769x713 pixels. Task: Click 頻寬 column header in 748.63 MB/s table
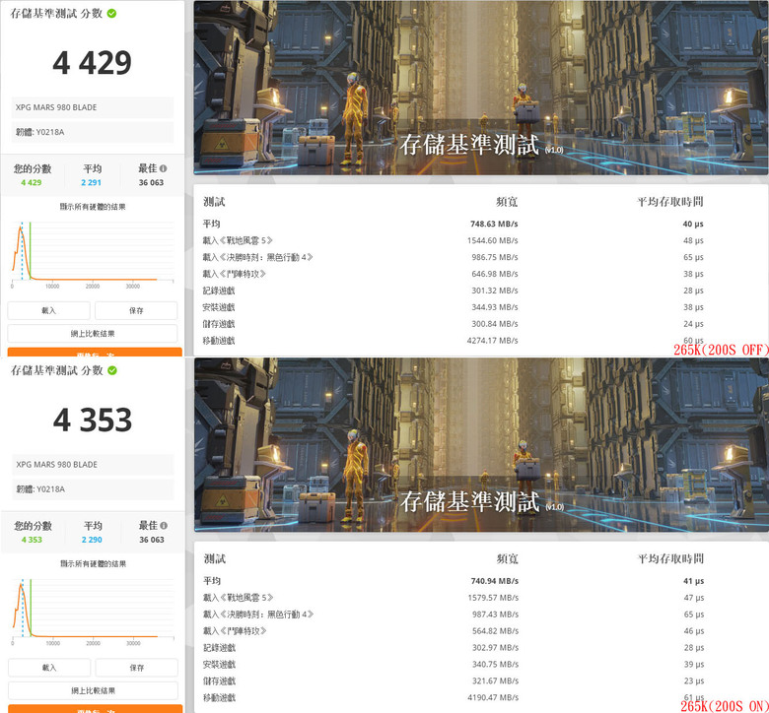pos(507,202)
